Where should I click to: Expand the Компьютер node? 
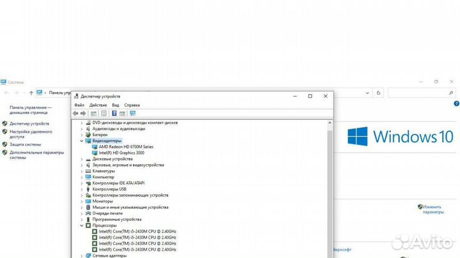(x=82, y=177)
